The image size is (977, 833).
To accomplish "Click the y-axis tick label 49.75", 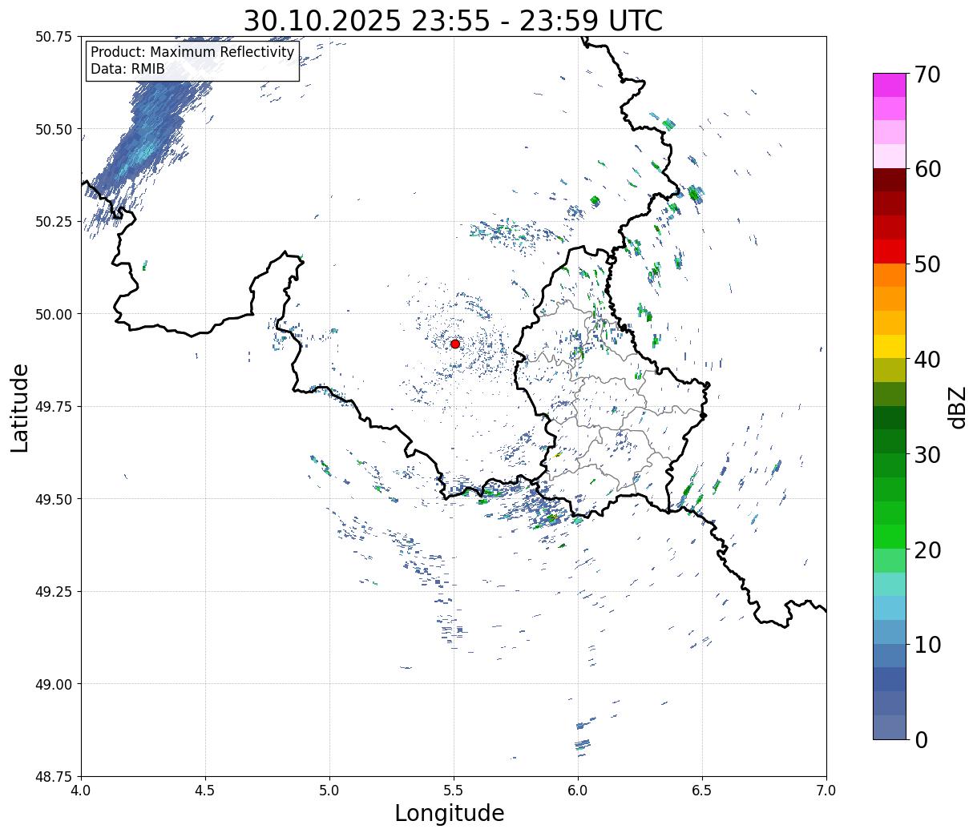I will (54, 407).
